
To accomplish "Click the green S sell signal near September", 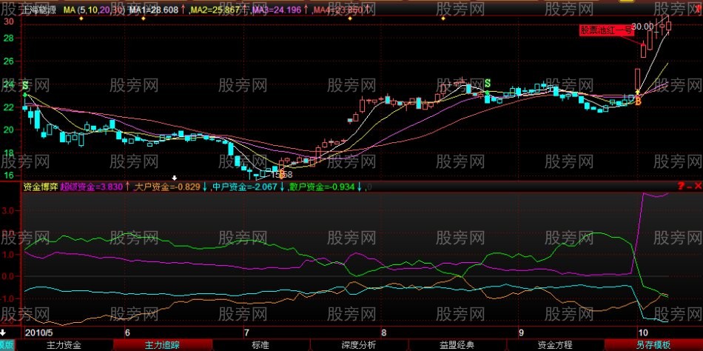I will point(488,82).
